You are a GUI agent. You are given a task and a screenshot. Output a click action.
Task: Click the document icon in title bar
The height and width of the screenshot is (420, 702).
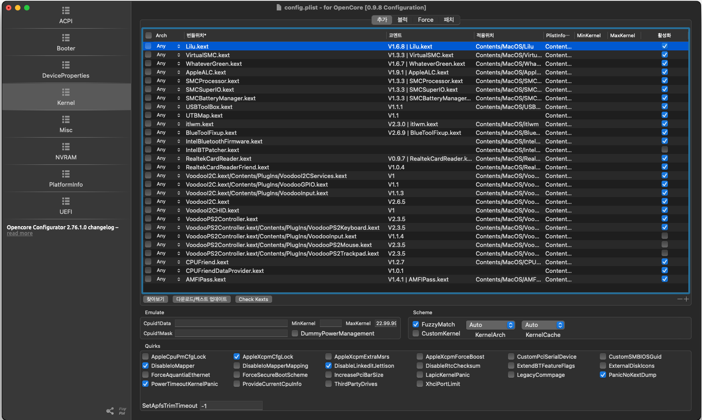click(279, 7)
